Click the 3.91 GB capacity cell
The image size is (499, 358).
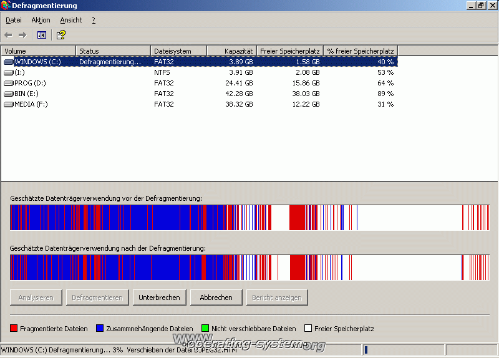pos(241,72)
